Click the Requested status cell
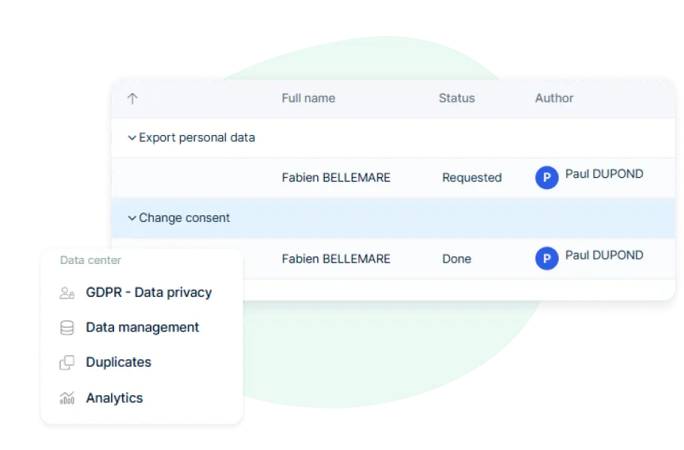 (x=472, y=178)
